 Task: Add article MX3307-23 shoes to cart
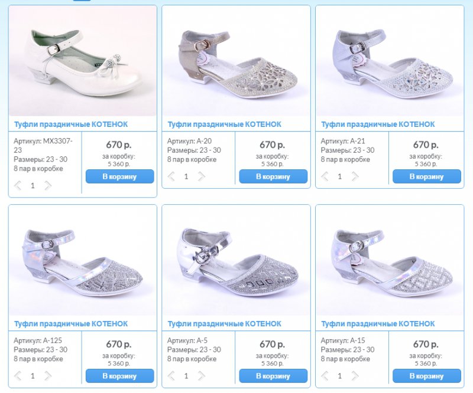pos(120,176)
